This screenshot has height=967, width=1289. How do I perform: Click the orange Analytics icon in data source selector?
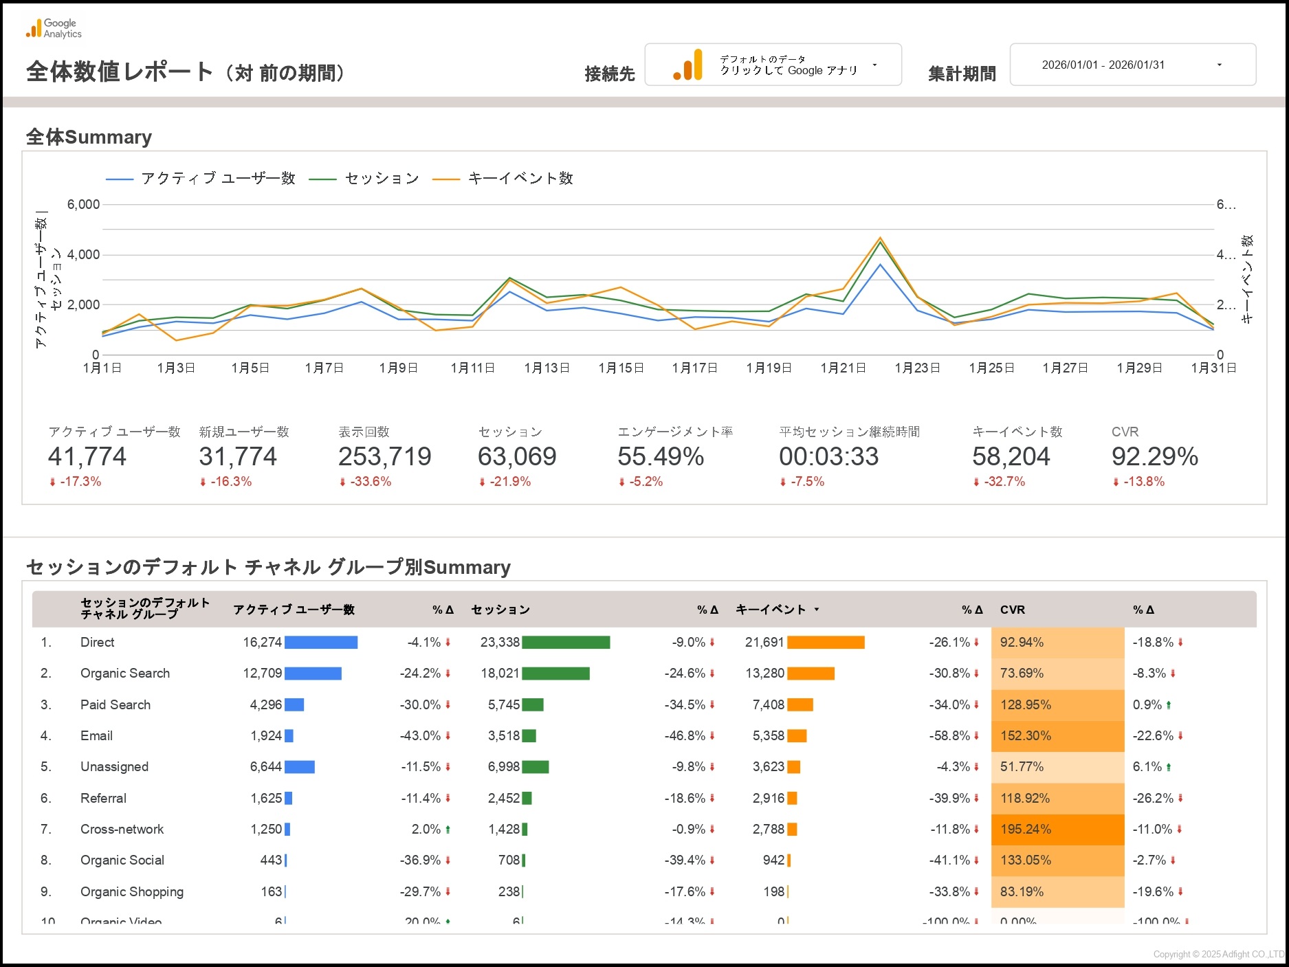[x=688, y=65]
